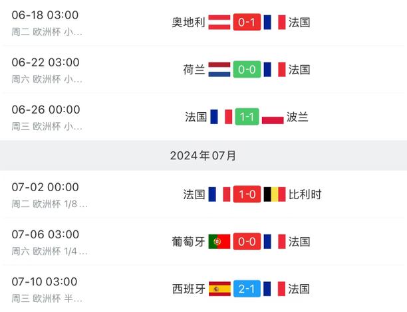Click the Austria flag icon
The width and height of the screenshot is (407, 312).
(x=219, y=22)
